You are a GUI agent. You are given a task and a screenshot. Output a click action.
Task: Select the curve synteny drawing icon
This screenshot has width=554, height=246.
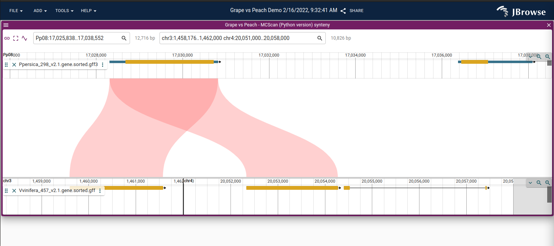(x=25, y=38)
